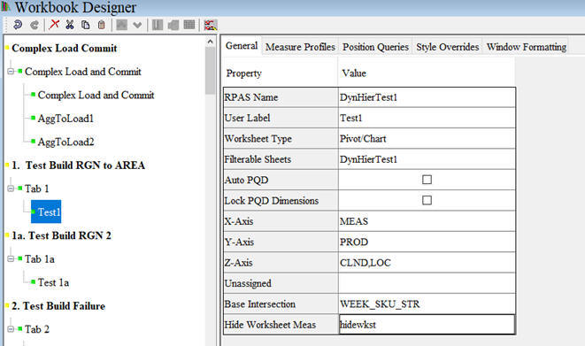Click the User Label value Test1
This screenshot has width=585, height=346.
pos(427,118)
